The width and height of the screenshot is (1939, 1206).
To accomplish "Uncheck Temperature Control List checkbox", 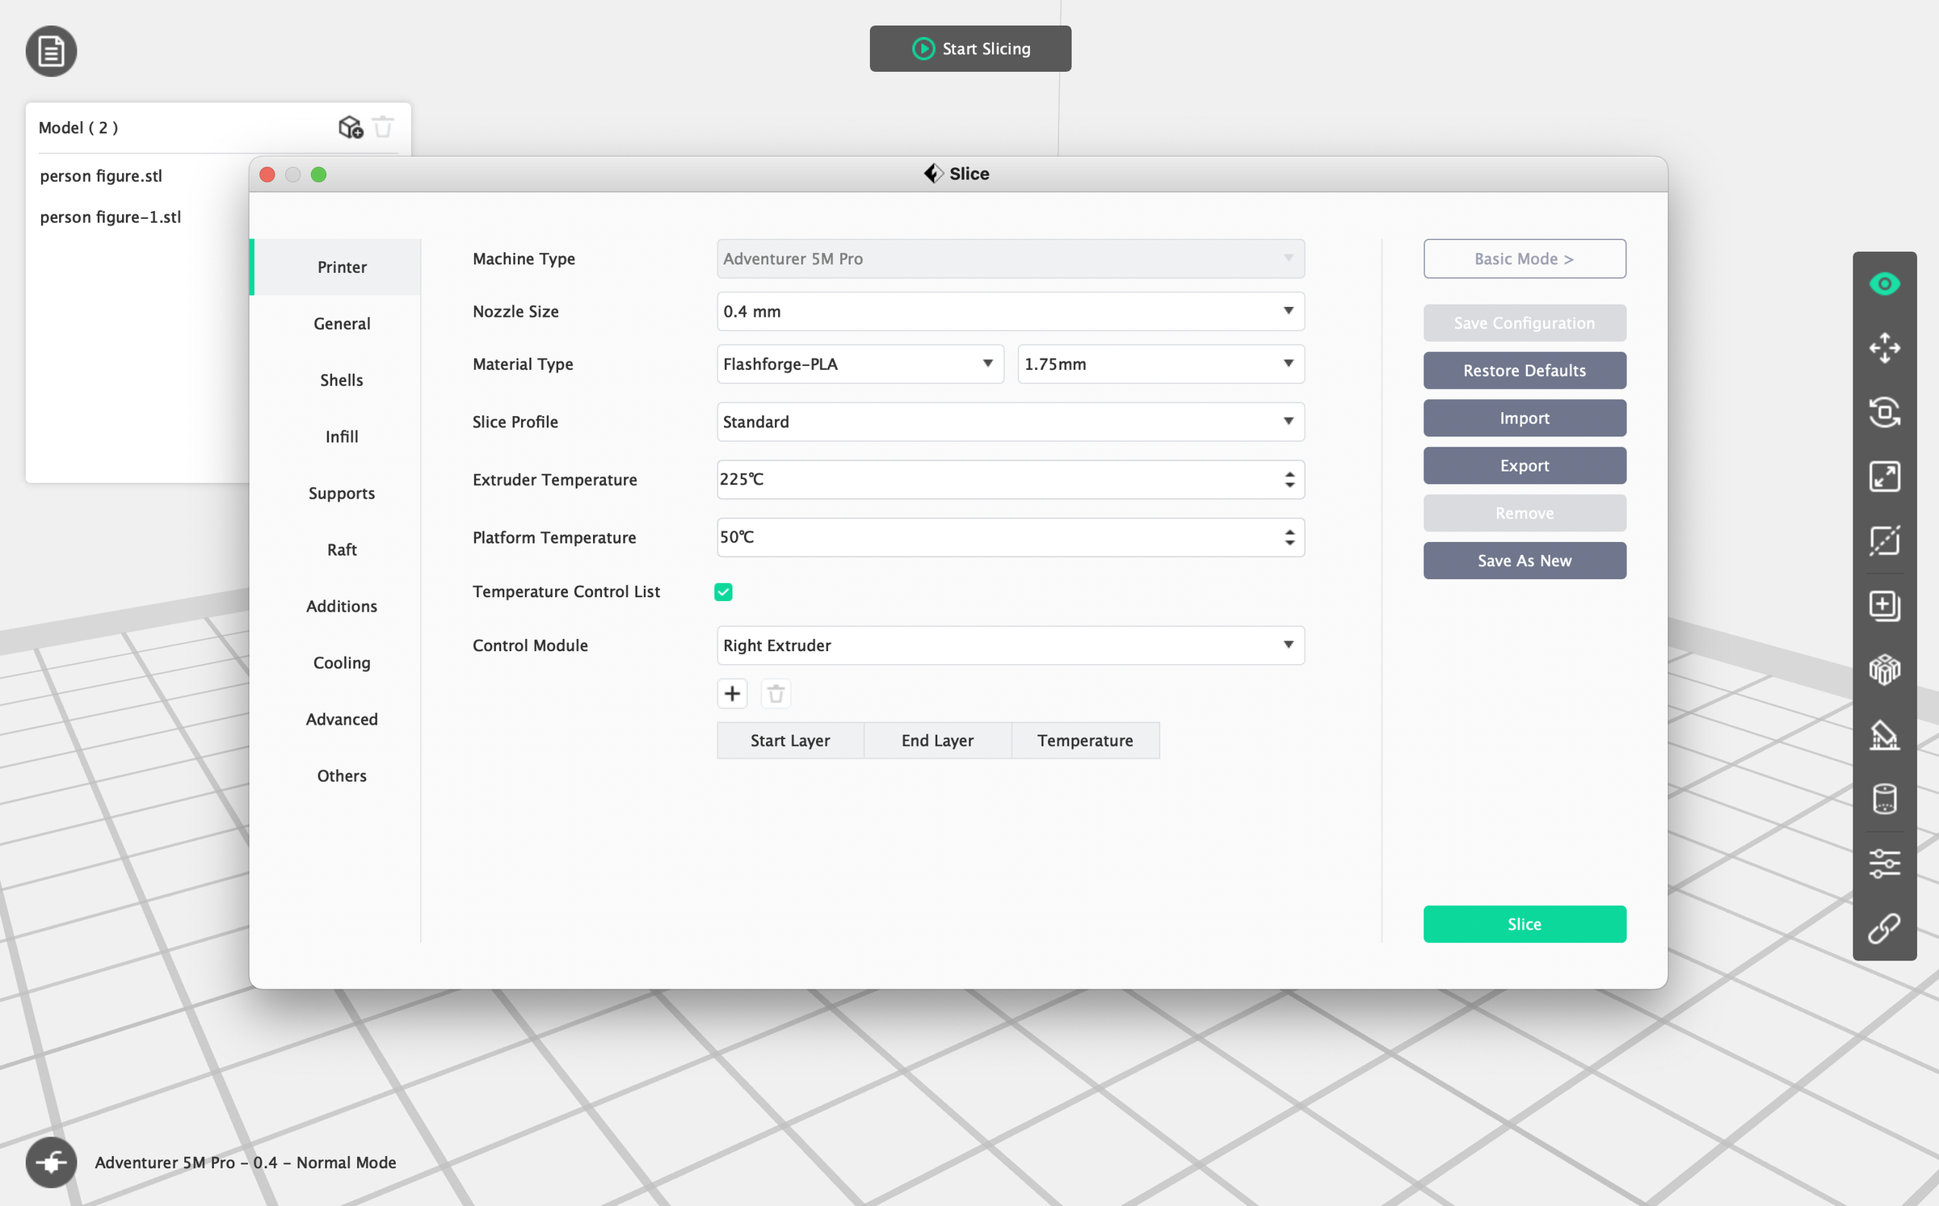I will (723, 592).
